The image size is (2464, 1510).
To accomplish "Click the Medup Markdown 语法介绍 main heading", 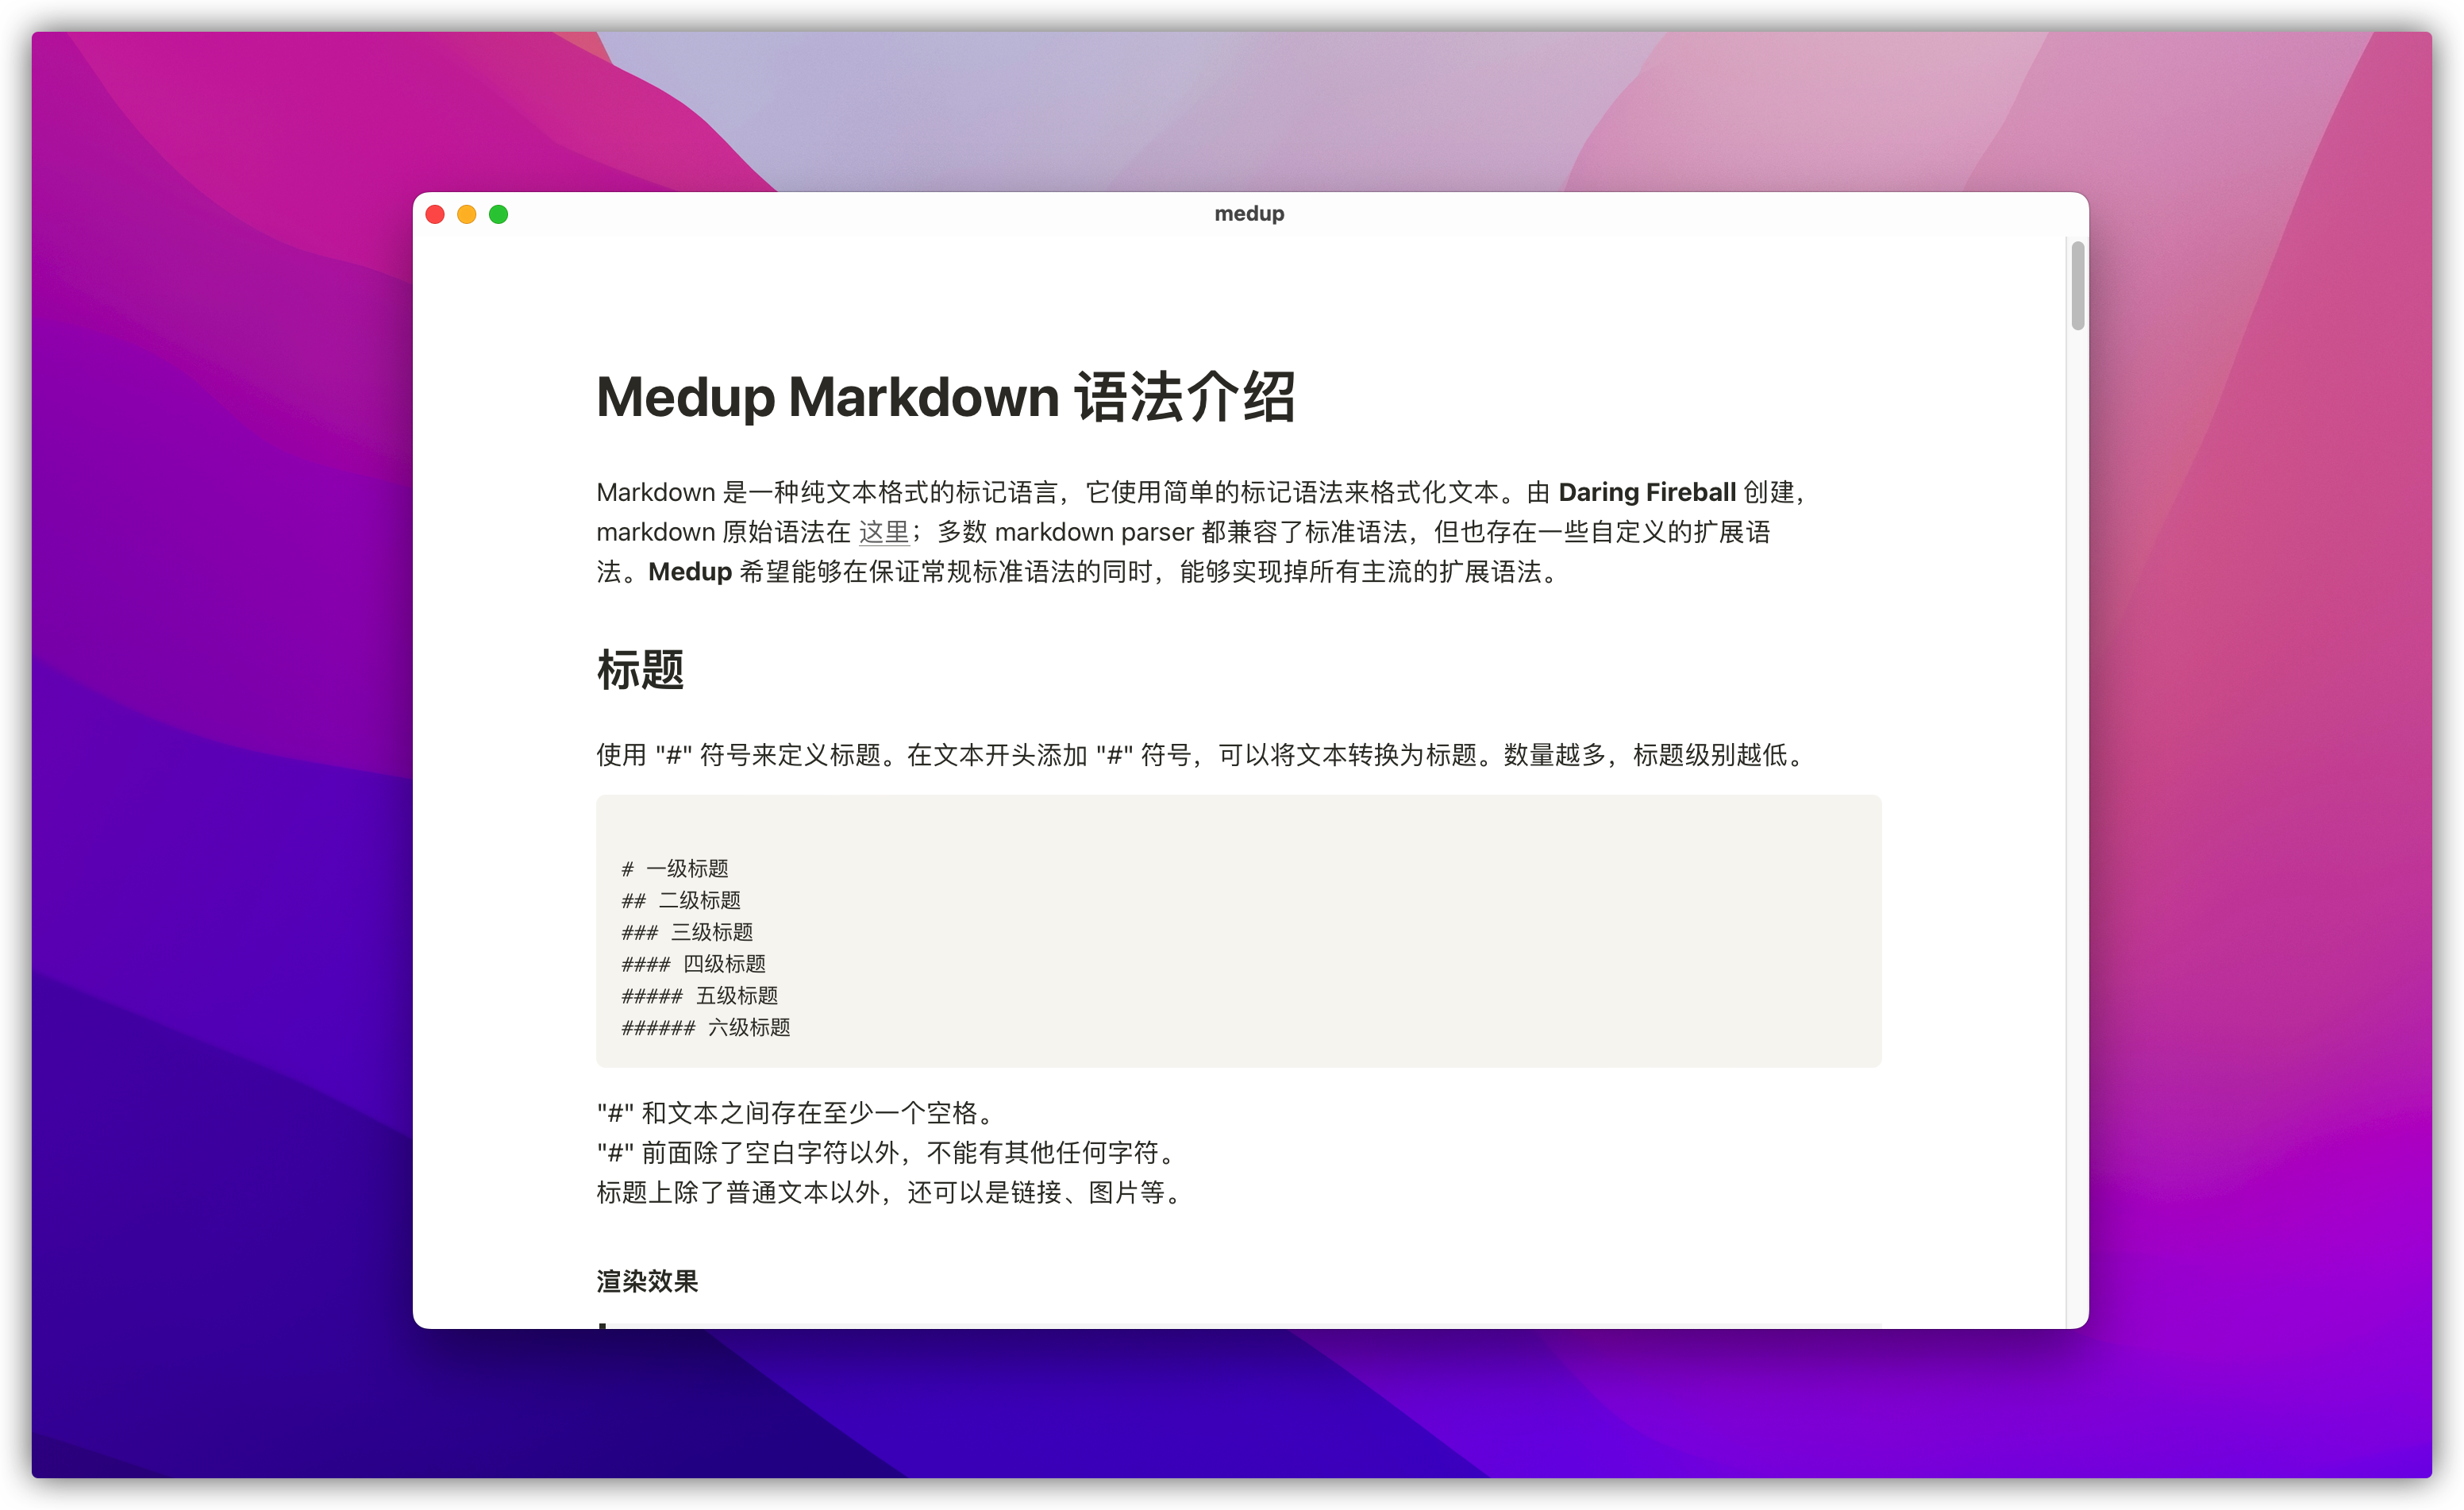I will point(945,397).
